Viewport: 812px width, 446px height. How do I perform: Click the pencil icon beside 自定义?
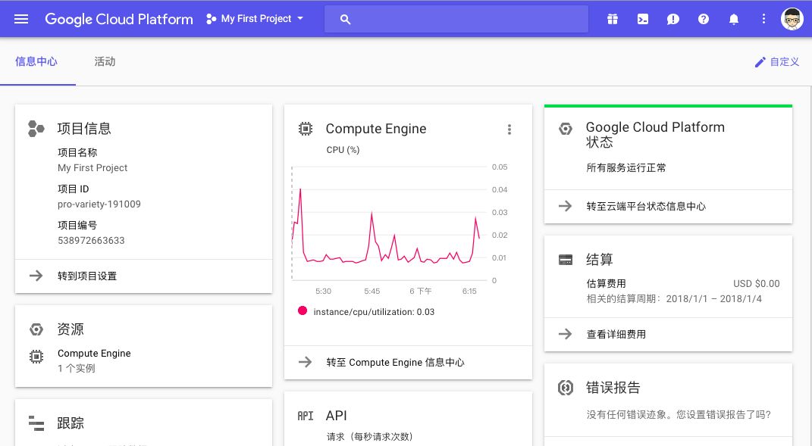[760, 62]
